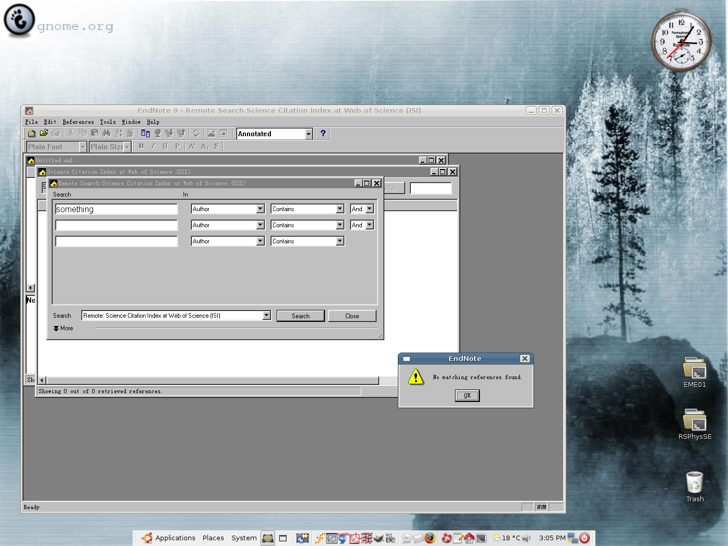Open the Places menu in the panel
This screenshot has width=728, height=546.
(x=213, y=538)
